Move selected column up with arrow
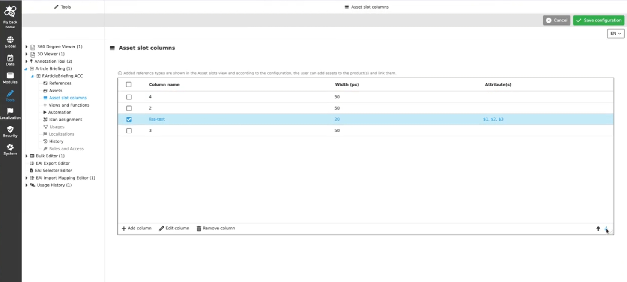 [x=598, y=229]
